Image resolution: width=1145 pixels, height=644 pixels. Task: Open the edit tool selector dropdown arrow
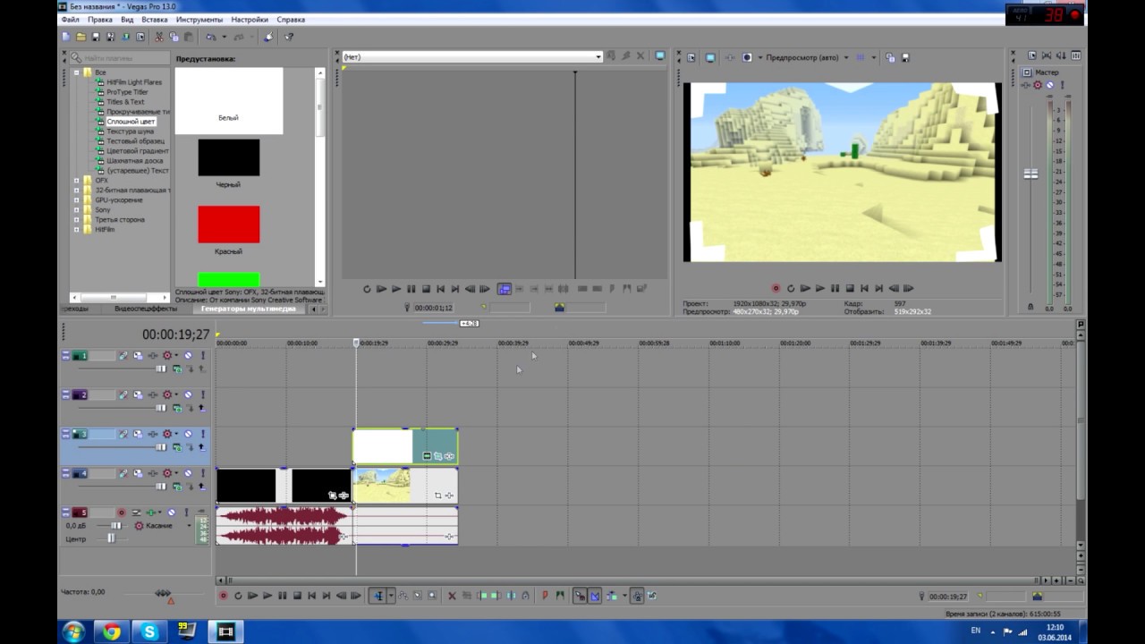click(391, 596)
